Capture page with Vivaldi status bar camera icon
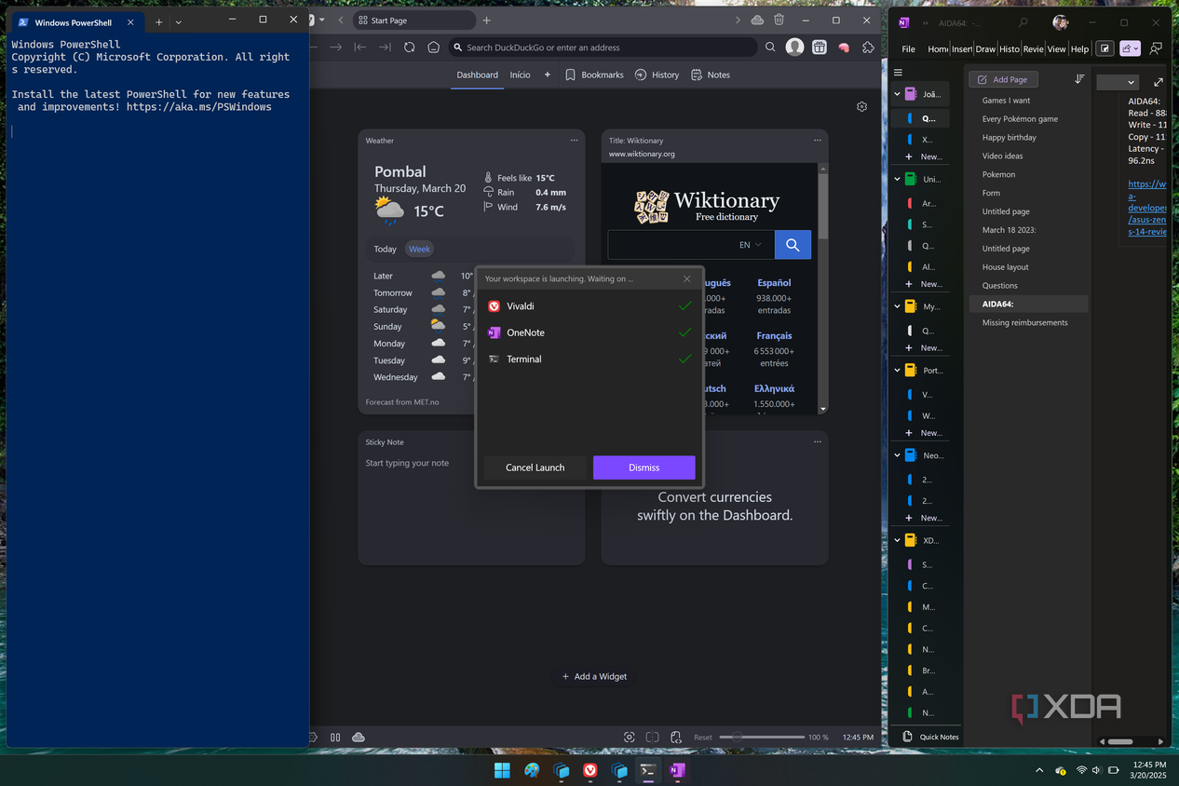 pos(630,737)
